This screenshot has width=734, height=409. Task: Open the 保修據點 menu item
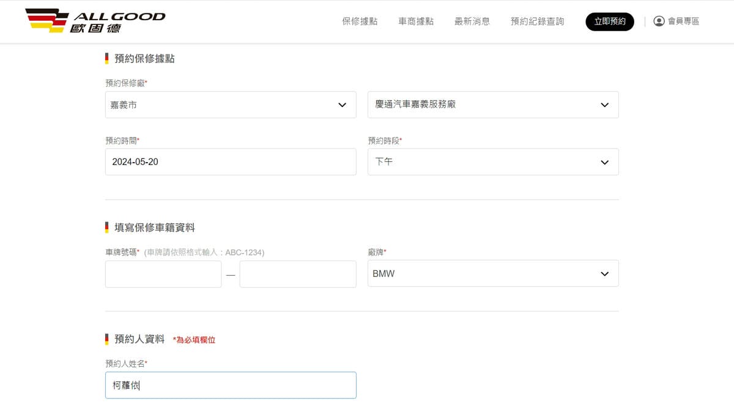tap(360, 21)
